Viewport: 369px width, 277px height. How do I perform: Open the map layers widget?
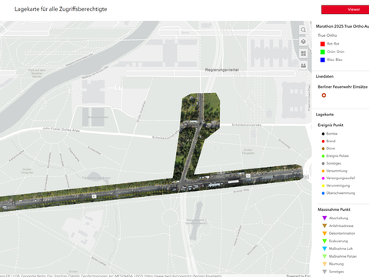pyautogui.click(x=303, y=42)
